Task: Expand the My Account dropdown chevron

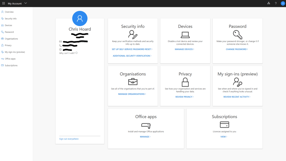Action: 26,3
